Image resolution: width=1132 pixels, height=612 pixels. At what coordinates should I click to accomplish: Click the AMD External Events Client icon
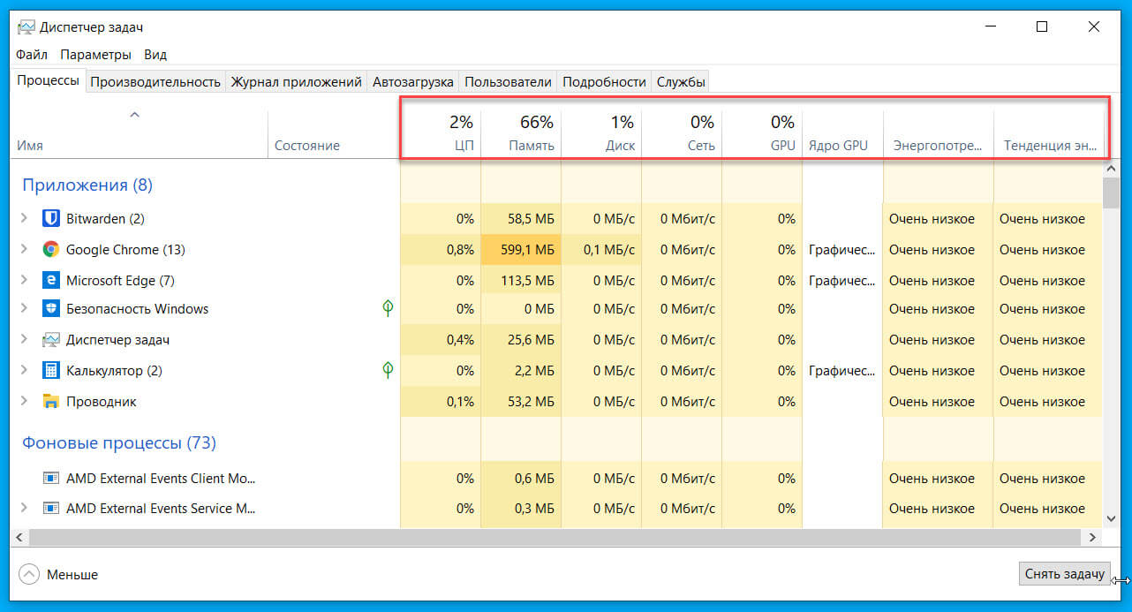[x=50, y=478]
